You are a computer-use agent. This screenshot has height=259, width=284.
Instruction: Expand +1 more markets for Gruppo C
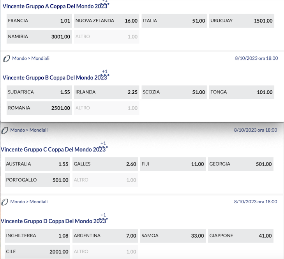(103, 145)
